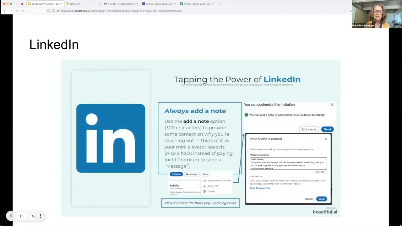The image size is (402, 226).
Task: Click the slide number 11 indicator
Action: point(22,216)
